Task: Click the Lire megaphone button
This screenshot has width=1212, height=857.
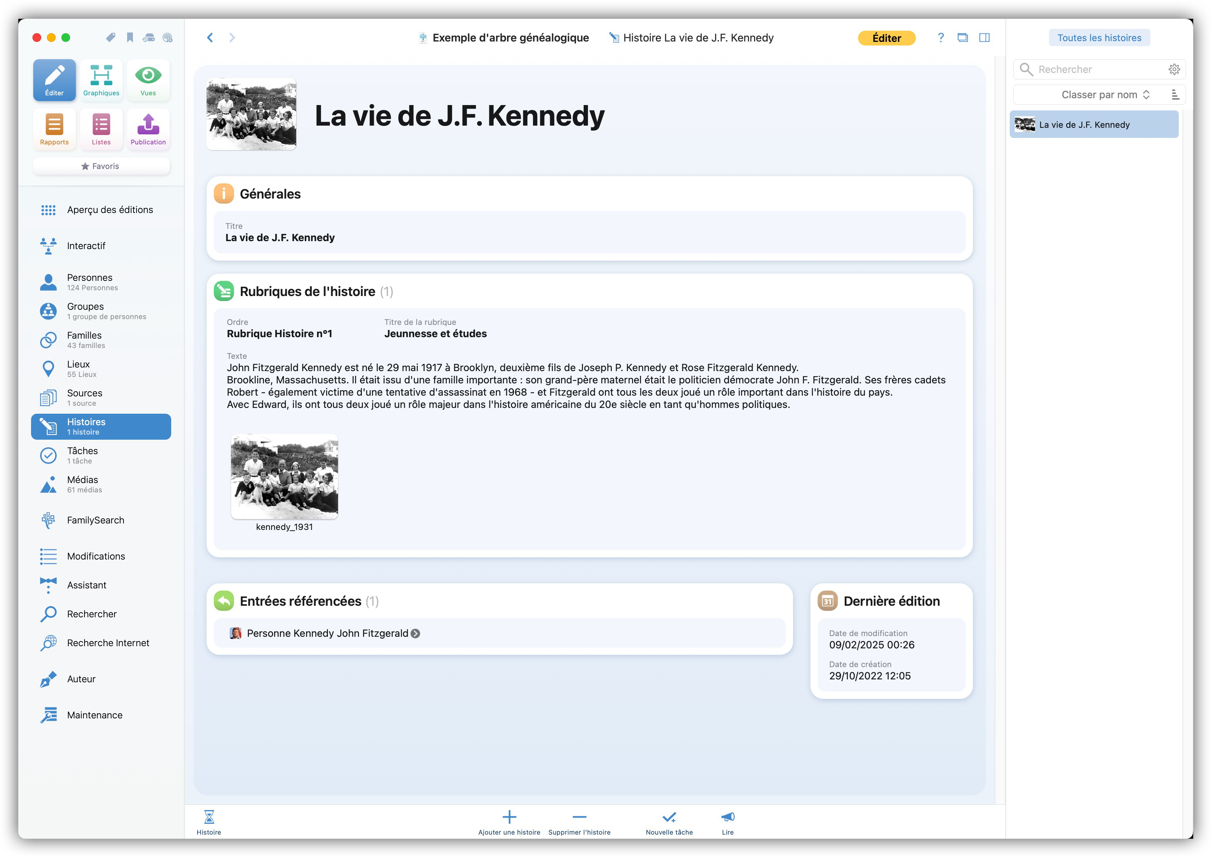Action: click(x=728, y=823)
